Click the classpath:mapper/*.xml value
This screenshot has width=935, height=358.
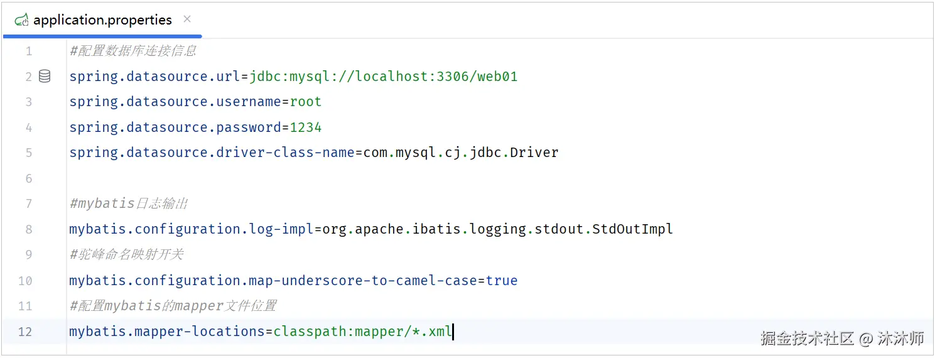pos(363,331)
